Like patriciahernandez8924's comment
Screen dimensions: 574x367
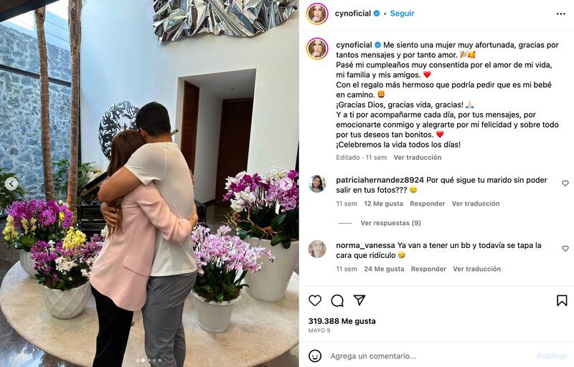click(565, 183)
